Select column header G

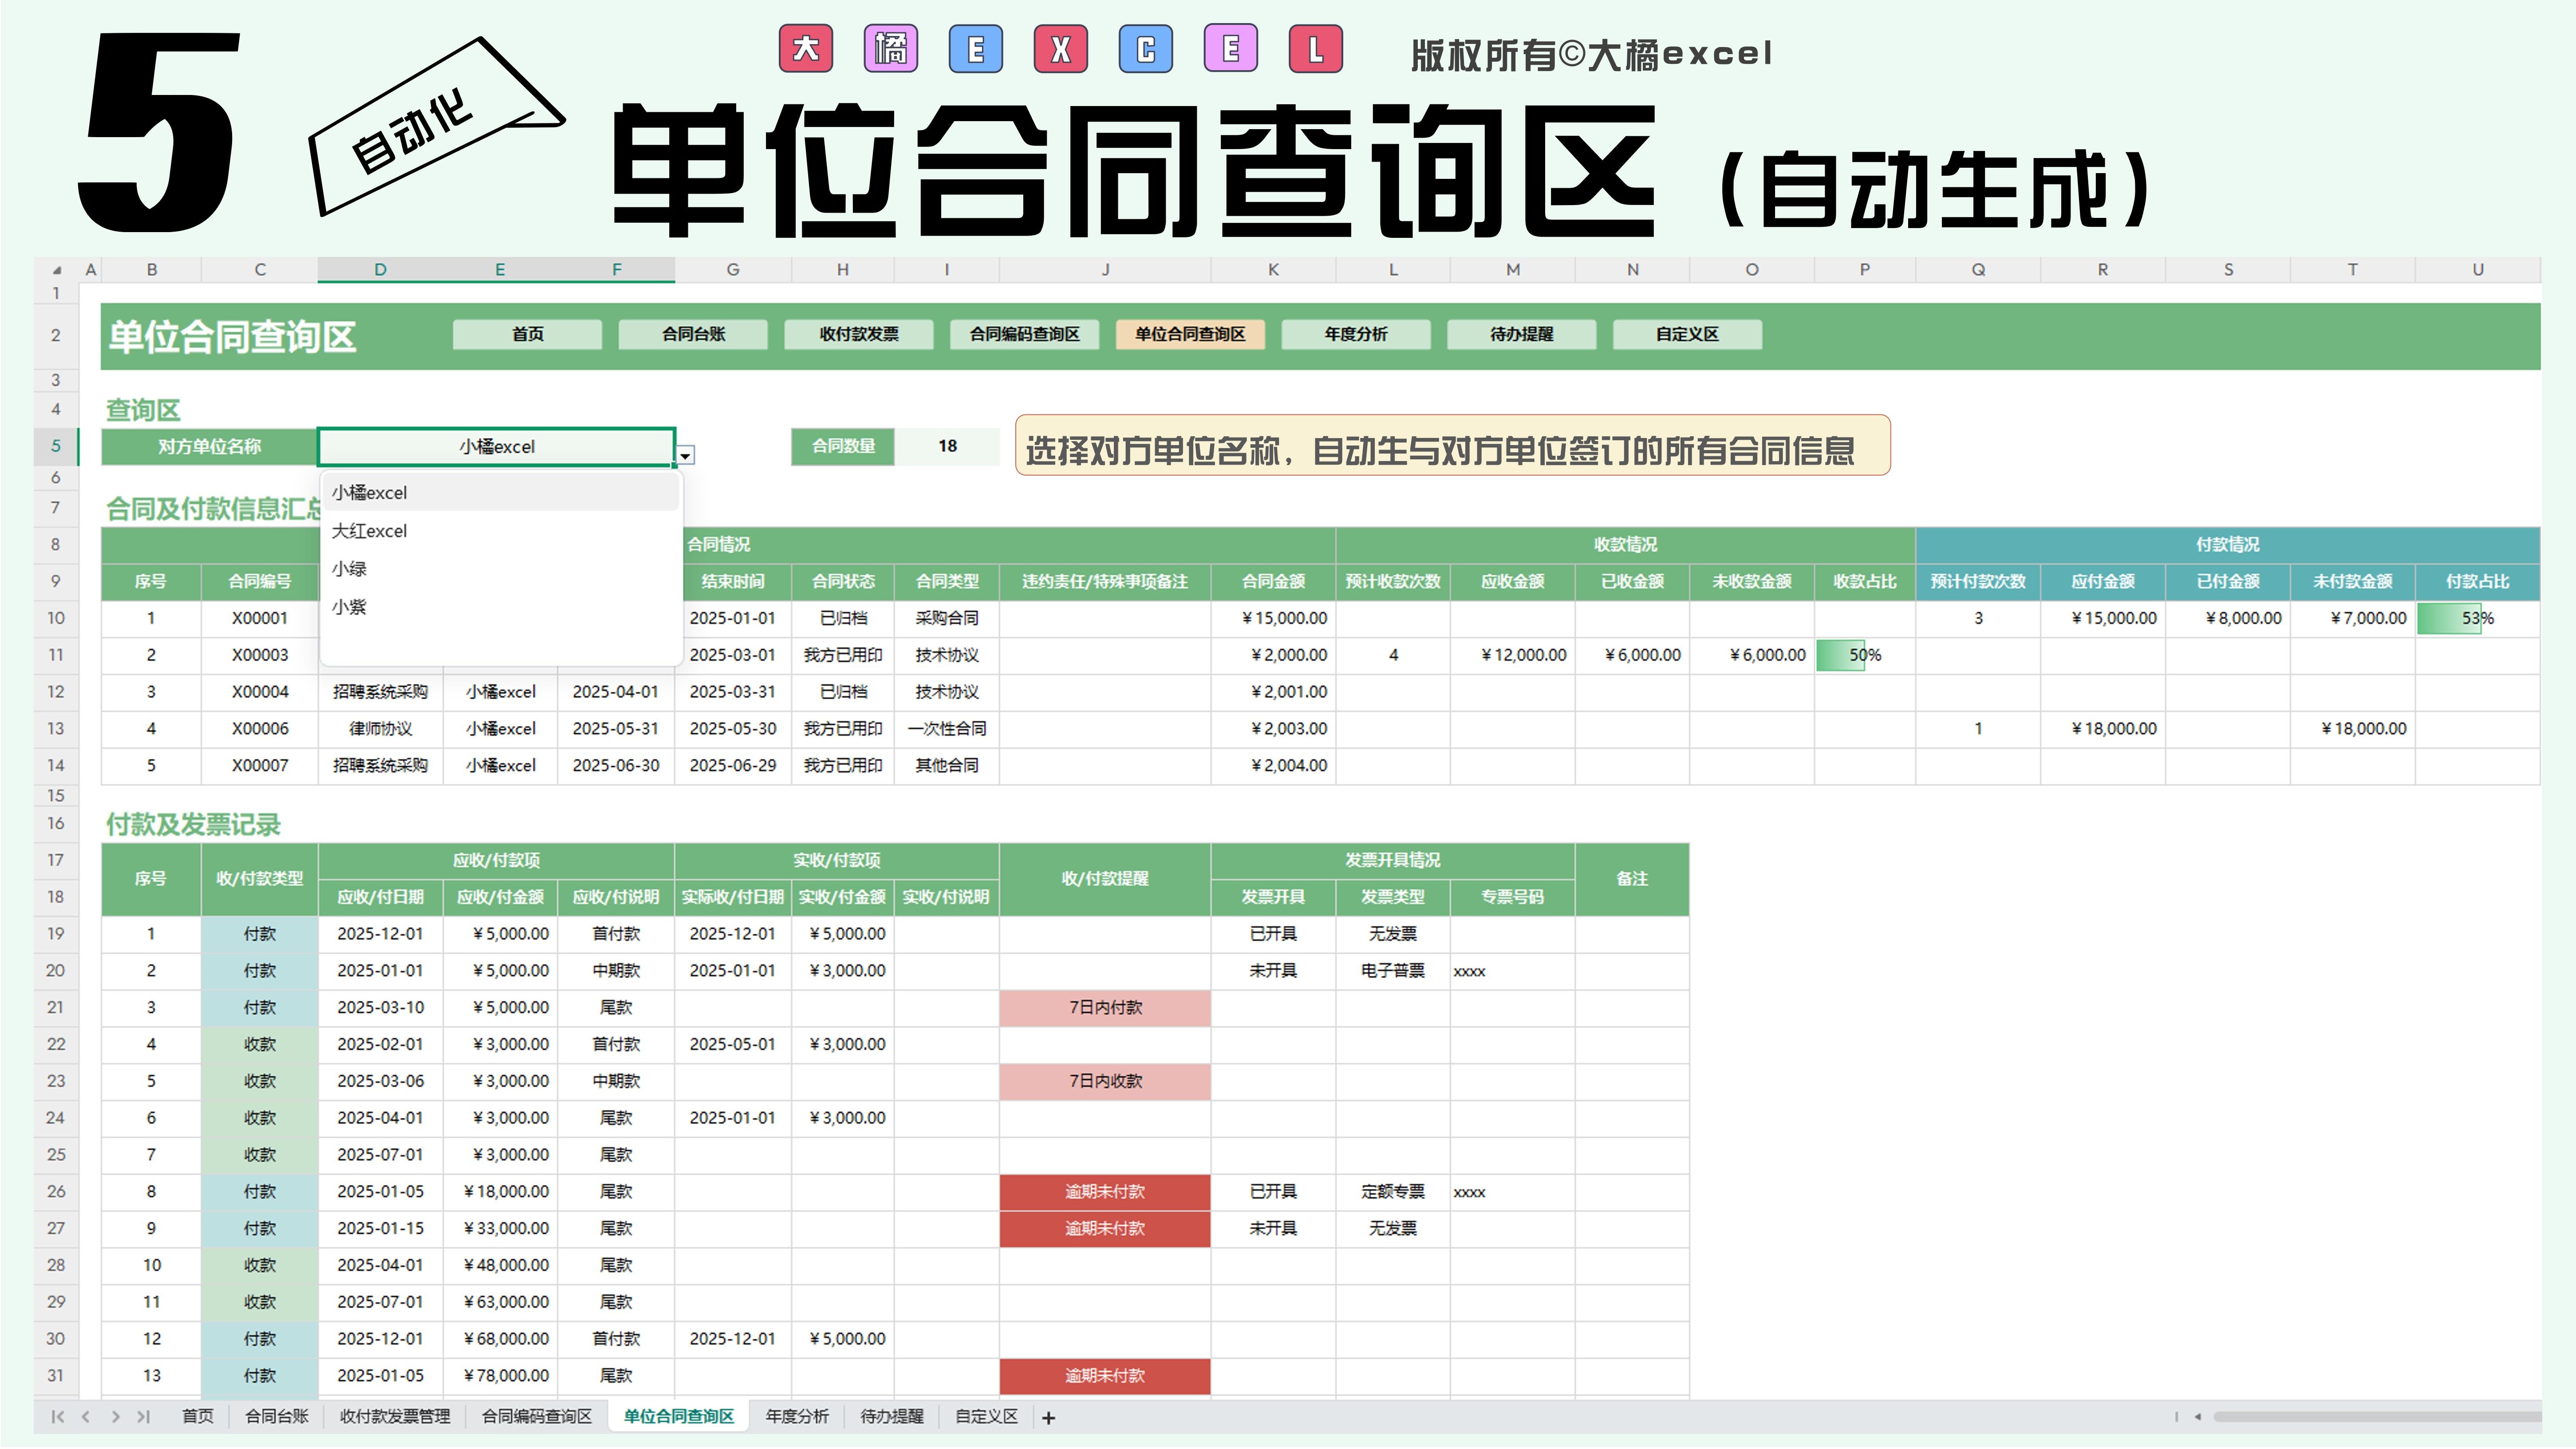pyautogui.click(x=732, y=270)
